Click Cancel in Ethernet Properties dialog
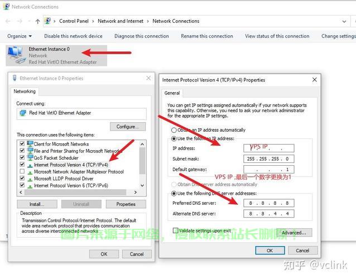 point(137,254)
